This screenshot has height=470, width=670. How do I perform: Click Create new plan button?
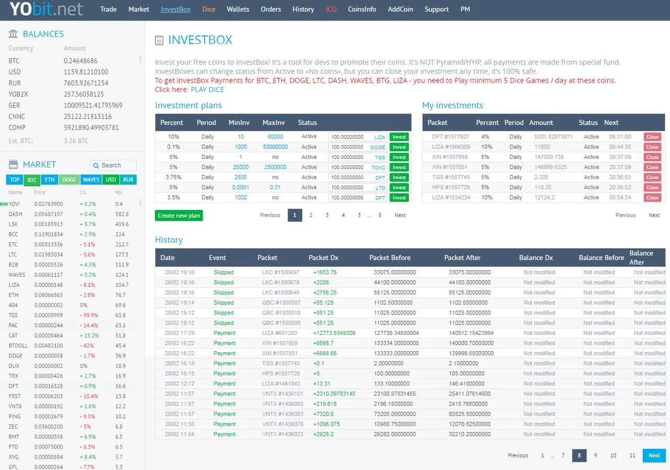[x=179, y=216]
